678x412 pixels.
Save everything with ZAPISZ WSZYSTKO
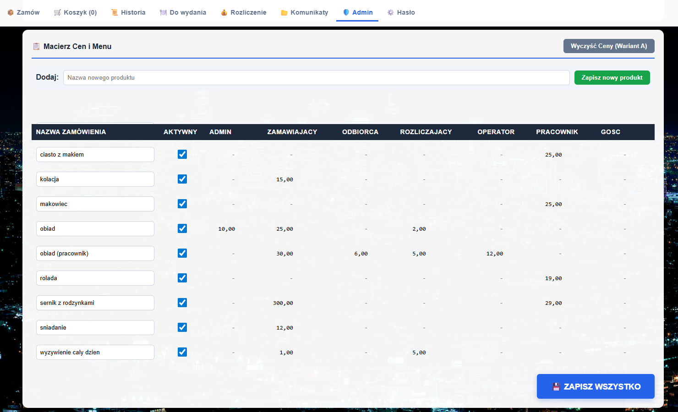click(x=596, y=386)
